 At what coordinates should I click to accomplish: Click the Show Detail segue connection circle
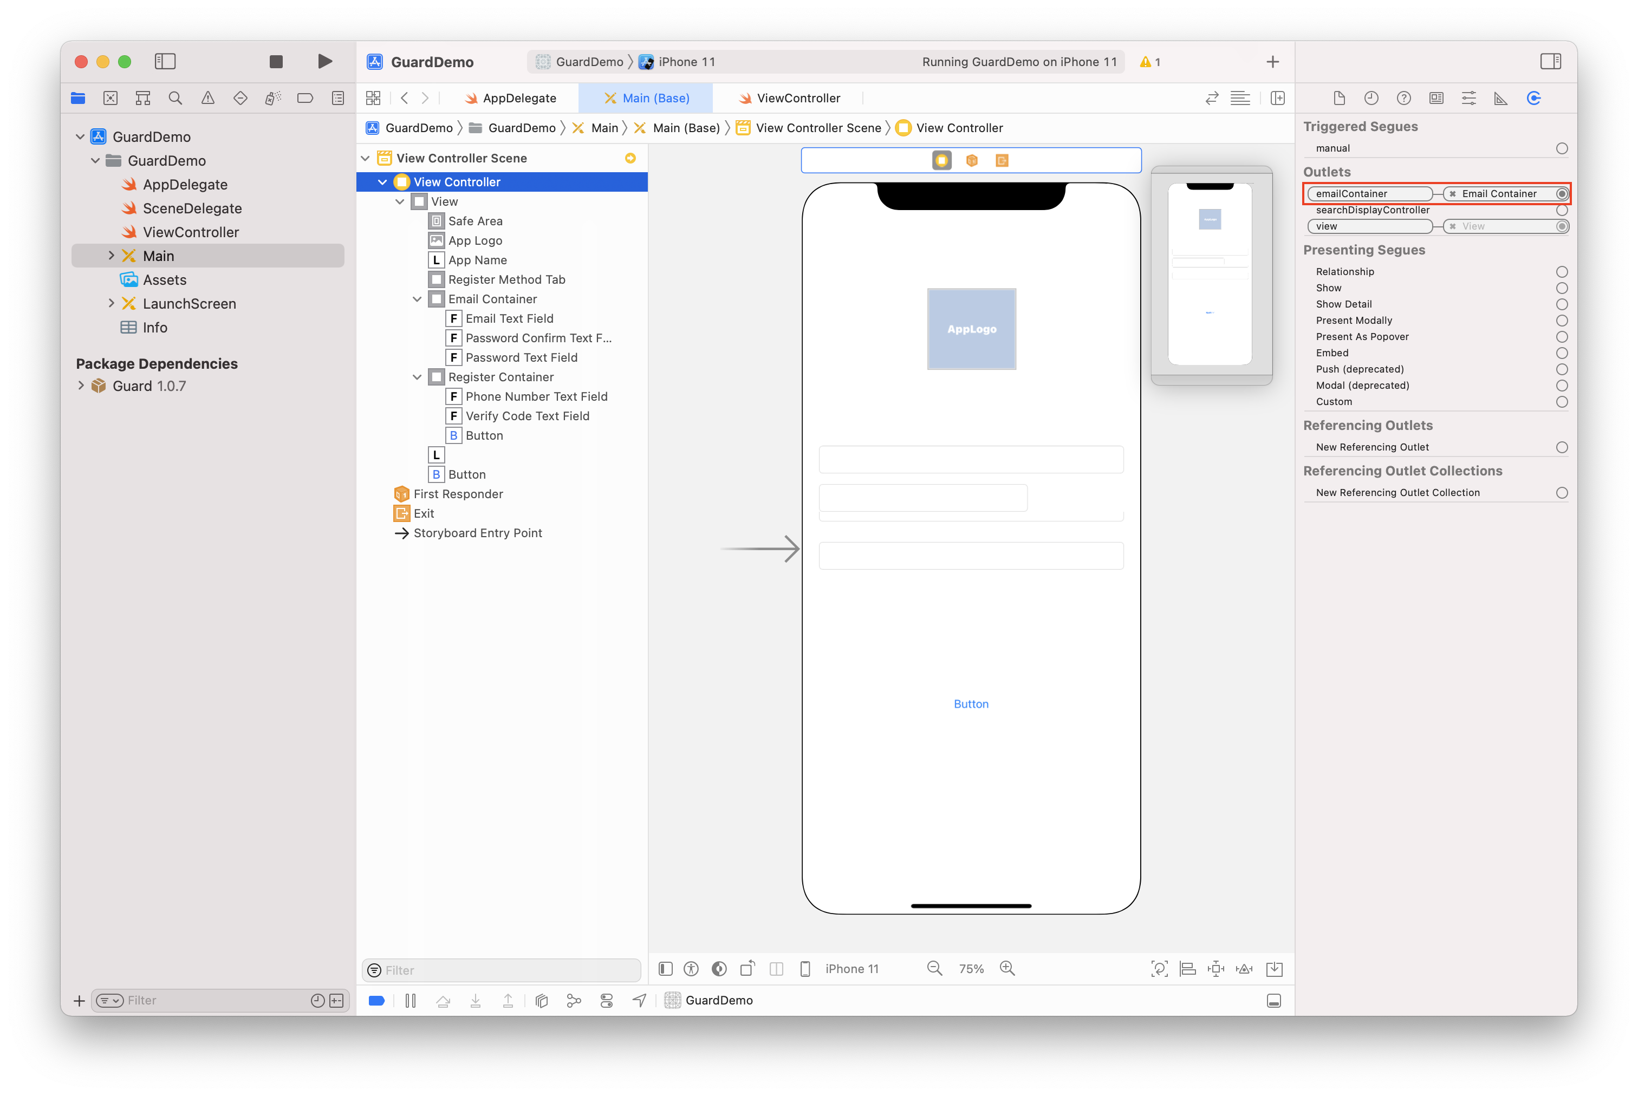point(1561,304)
